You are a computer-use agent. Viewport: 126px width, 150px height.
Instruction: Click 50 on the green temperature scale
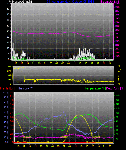(117, 134)
